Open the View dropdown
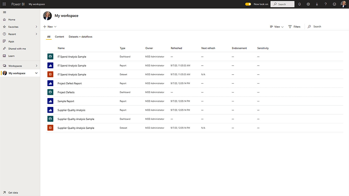This screenshot has width=349, height=196. pyautogui.click(x=277, y=27)
